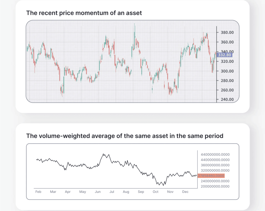This screenshot has width=265, height=211.
Task: Click the orange 27858460.0000 value tag
Action: click(211, 176)
